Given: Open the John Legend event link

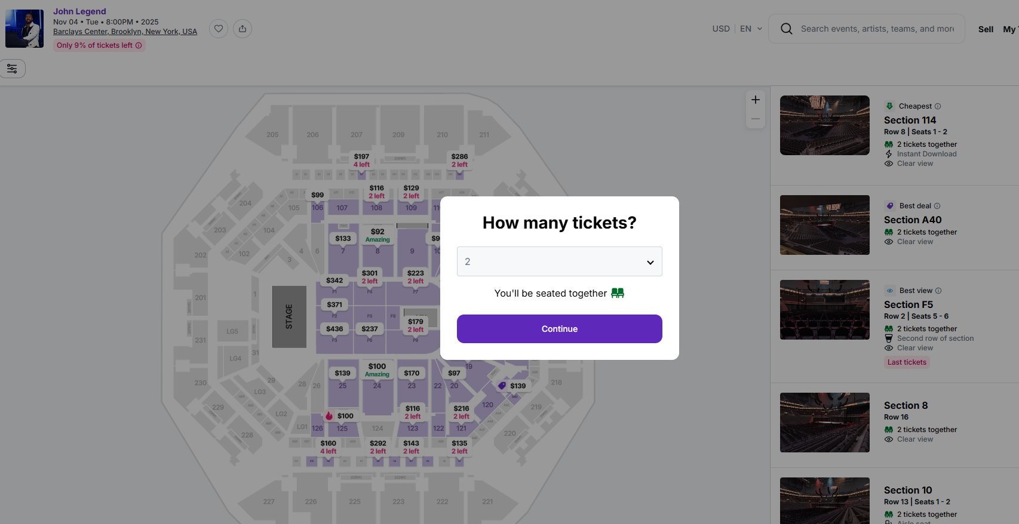Looking at the screenshot, I should 79,11.
